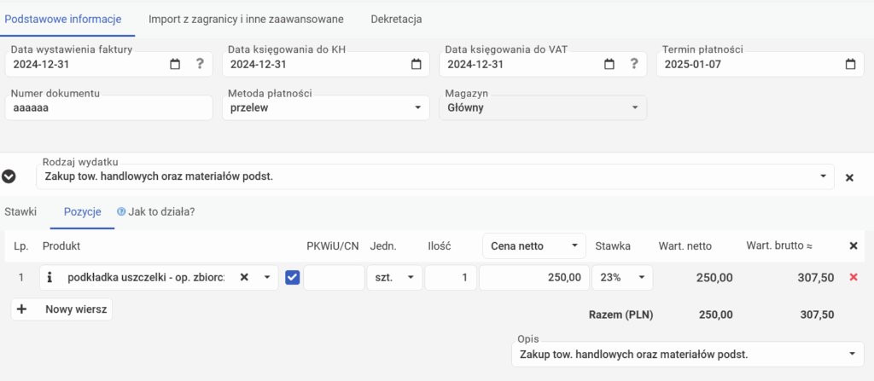Remove the Rodzaj wydatku section

pos(849,177)
